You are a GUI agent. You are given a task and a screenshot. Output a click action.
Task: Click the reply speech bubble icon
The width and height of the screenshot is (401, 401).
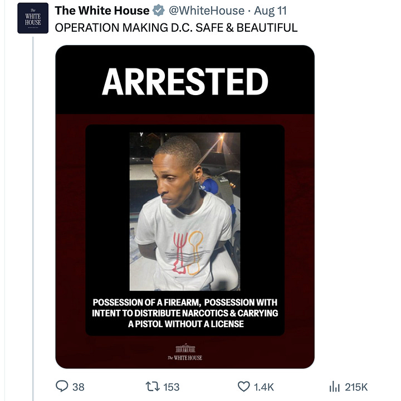(x=62, y=386)
